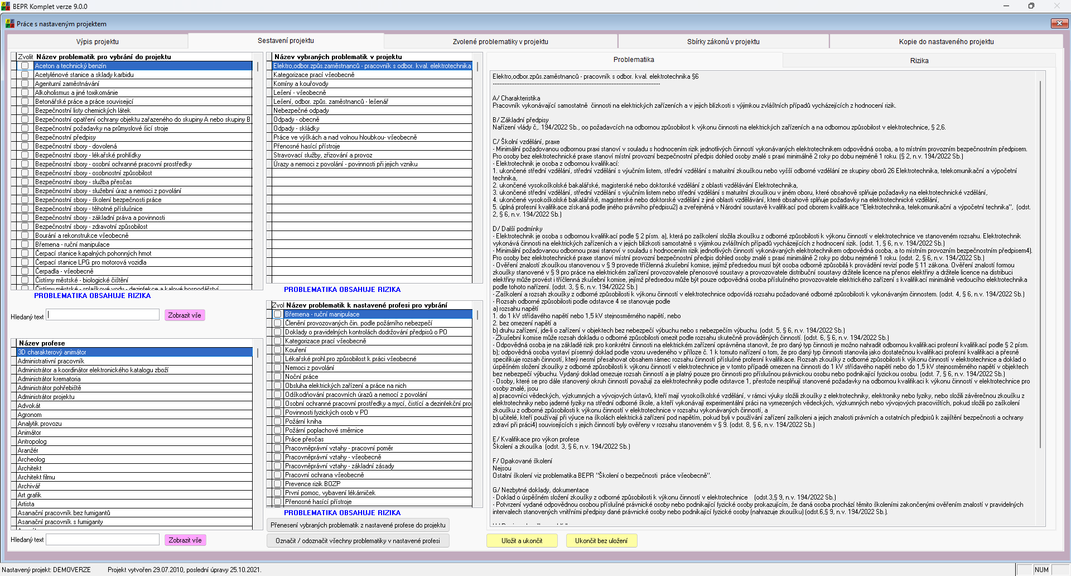Click the BEPR Komplet app icon in title bar

(6, 6)
